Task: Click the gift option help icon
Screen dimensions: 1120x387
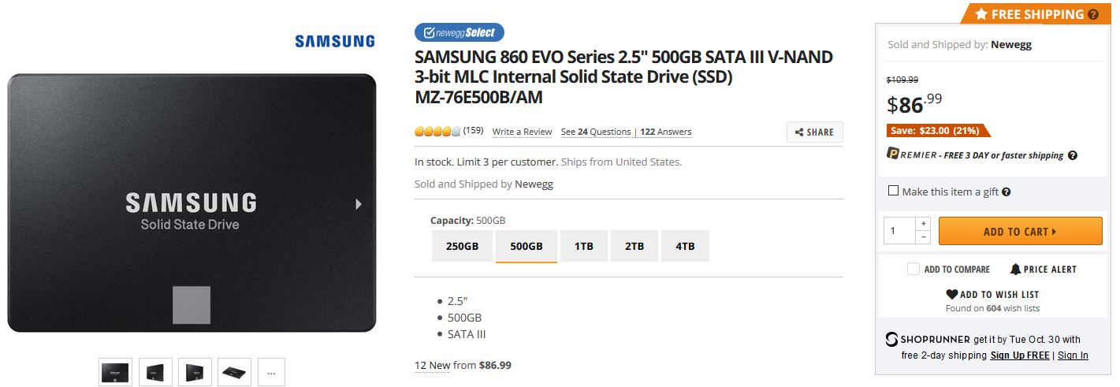Action: coord(1007,192)
